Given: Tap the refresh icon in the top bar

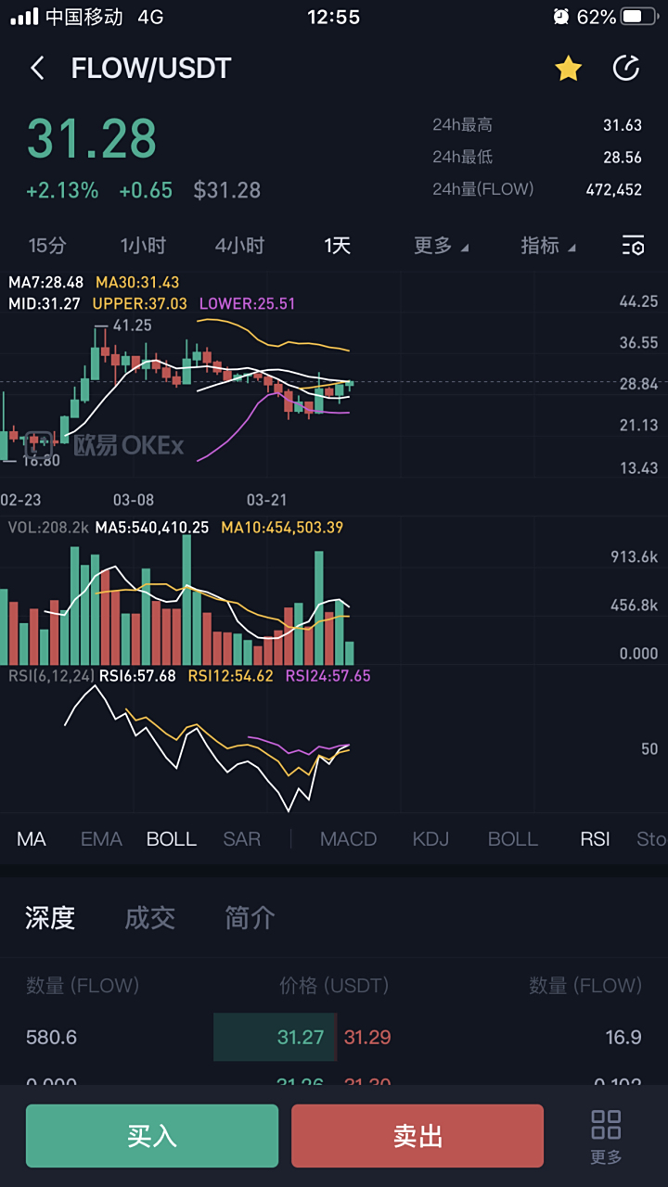Looking at the screenshot, I should click(x=626, y=69).
